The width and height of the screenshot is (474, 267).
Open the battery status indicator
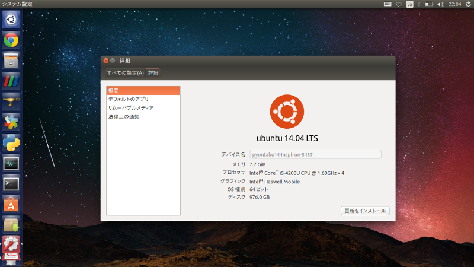click(430, 4)
